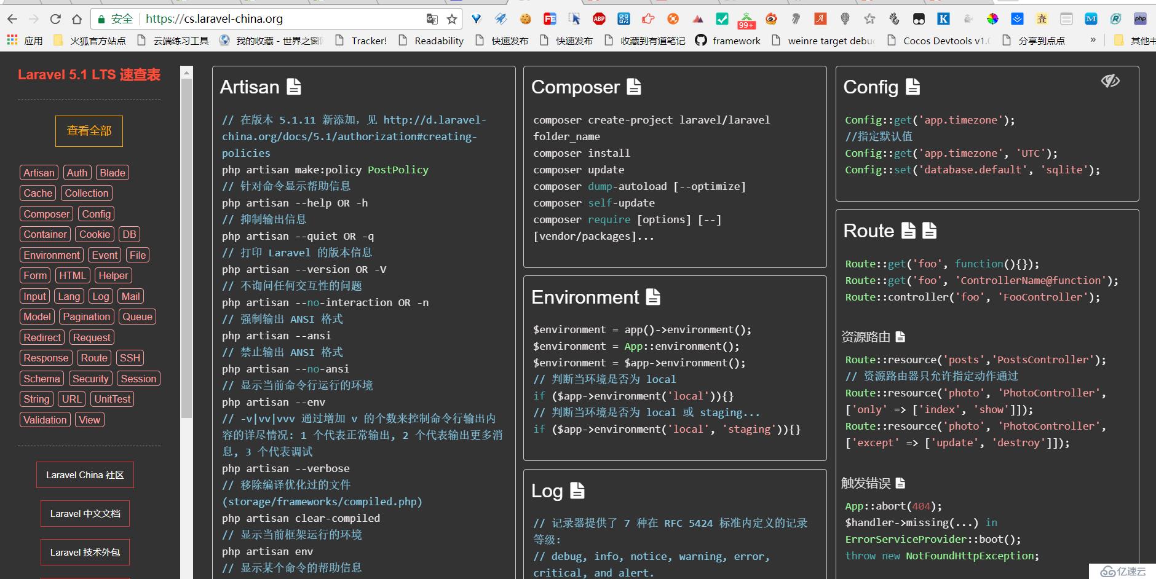Viewport: 1156px width, 579px height.
Task: Toggle the eye-slash visibility icon in Config
Action: [x=1110, y=81]
